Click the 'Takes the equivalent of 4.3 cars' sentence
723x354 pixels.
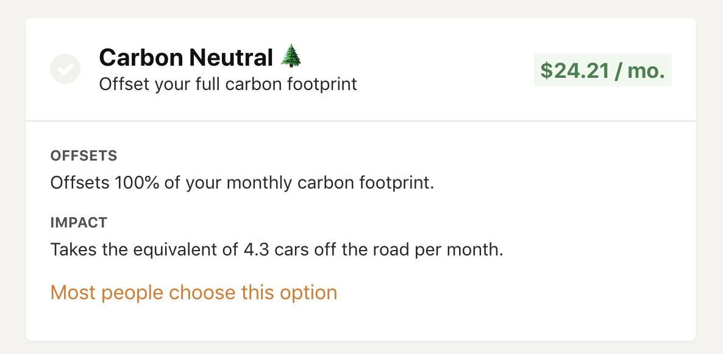point(276,249)
